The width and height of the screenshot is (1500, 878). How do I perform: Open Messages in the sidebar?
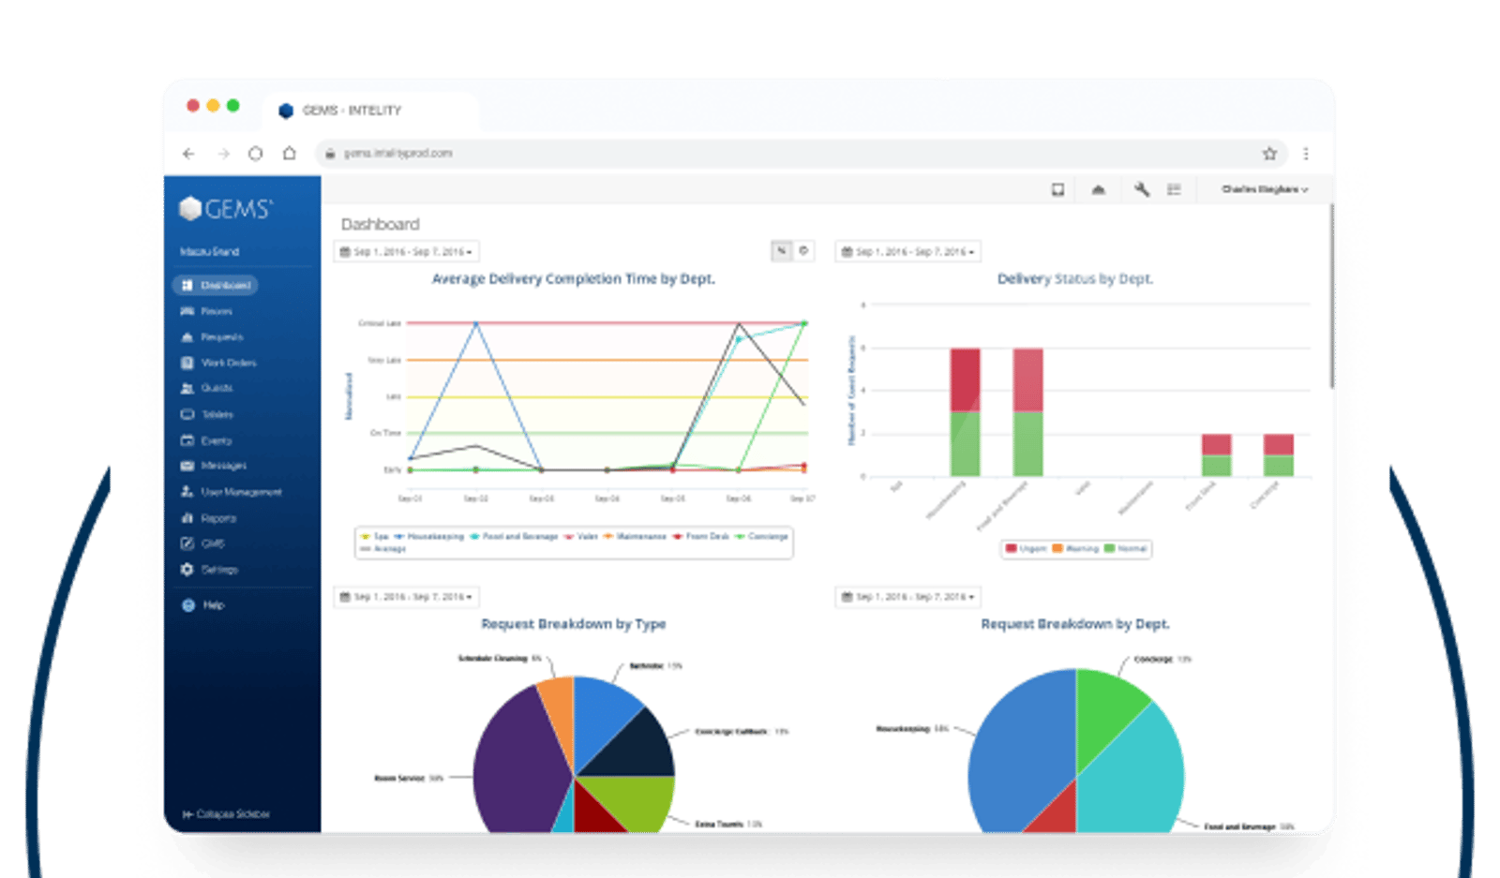point(214,466)
